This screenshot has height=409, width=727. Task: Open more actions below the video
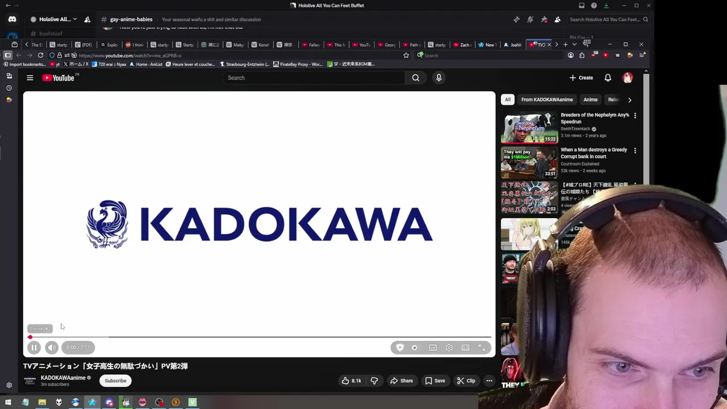[x=489, y=381]
